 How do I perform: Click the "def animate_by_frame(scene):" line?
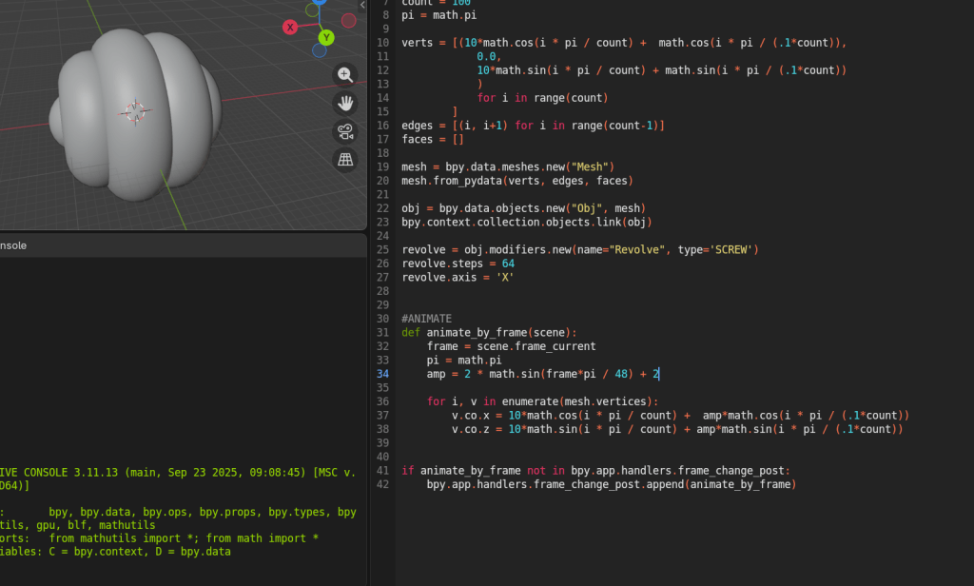pyautogui.click(x=489, y=332)
